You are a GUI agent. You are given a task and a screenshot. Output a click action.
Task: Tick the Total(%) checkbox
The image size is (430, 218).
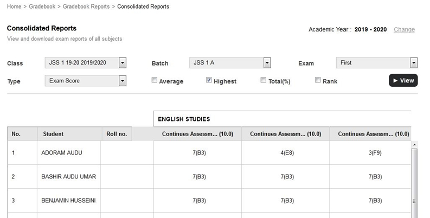click(x=264, y=80)
